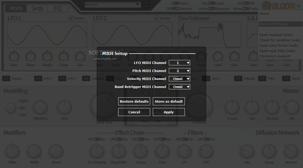303x168 pixels.
Task: Toggle the Active/Bypassed switch
Action: (212, 9)
